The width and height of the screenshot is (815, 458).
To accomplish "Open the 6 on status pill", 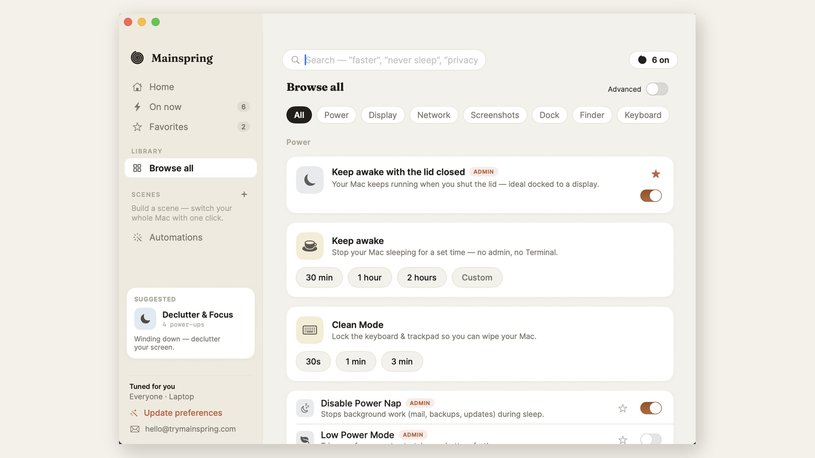I will (x=653, y=60).
